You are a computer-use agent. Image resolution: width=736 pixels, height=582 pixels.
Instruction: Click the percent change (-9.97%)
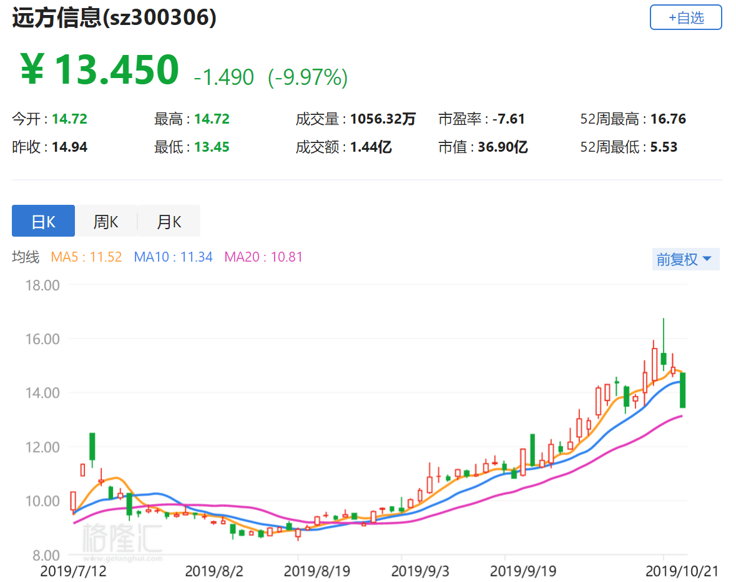308,77
